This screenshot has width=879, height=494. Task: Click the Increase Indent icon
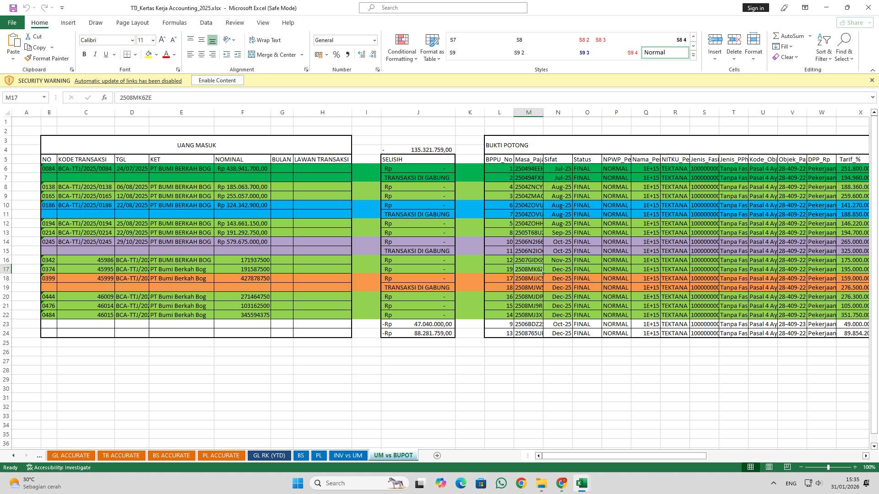[x=237, y=54]
